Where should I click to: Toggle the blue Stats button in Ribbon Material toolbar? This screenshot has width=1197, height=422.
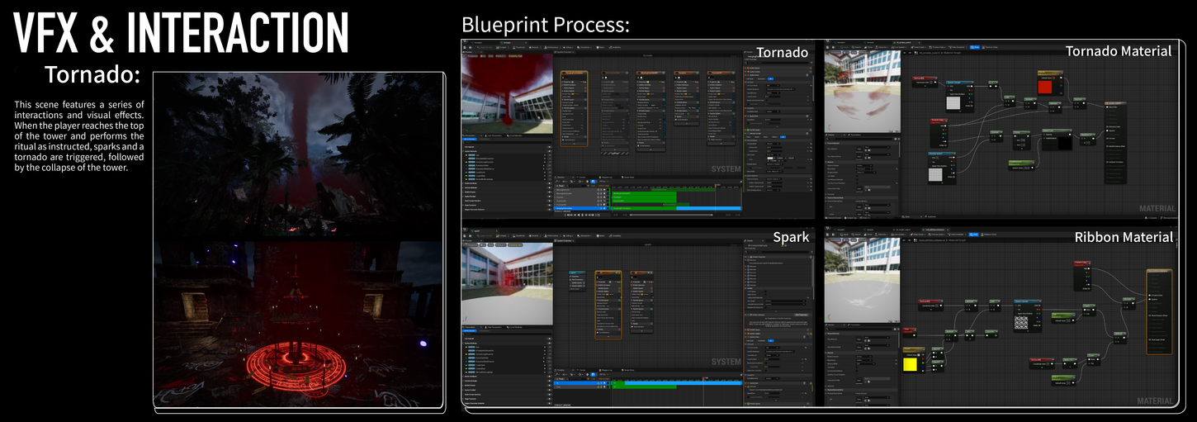(x=973, y=235)
